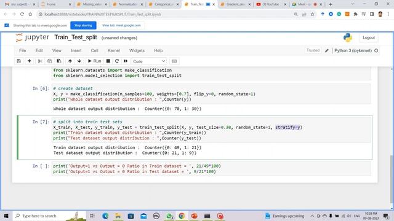Image resolution: width=394 pixels, height=221 pixels.
Task: Move selected cell up
Action: (70, 61)
